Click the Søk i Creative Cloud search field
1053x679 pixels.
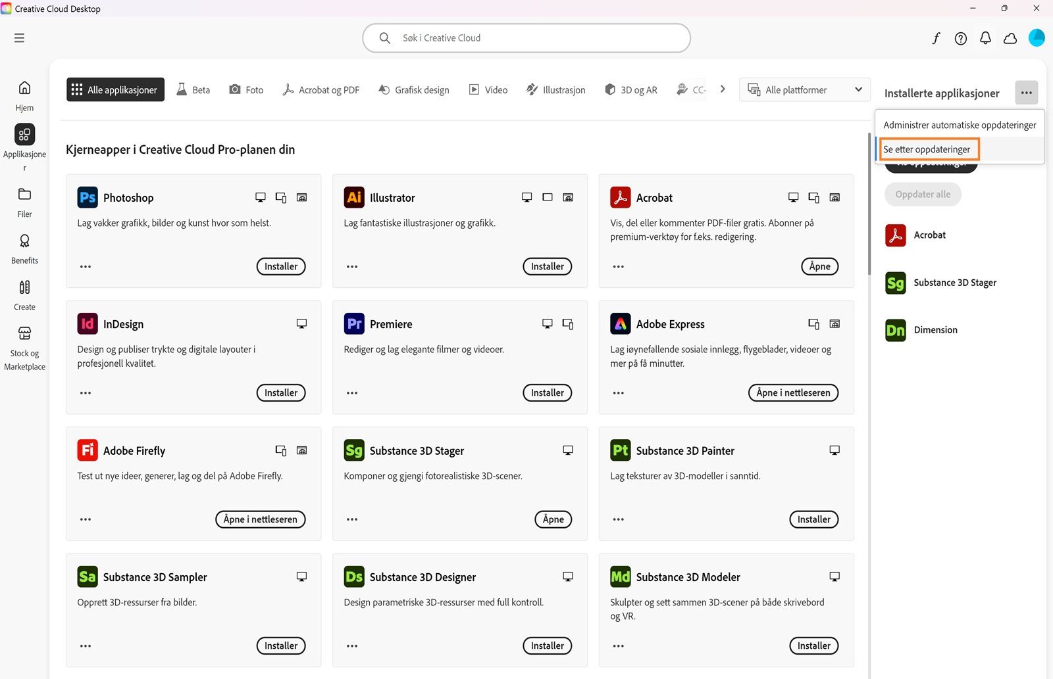pyautogui.click(x=526, y=38)
